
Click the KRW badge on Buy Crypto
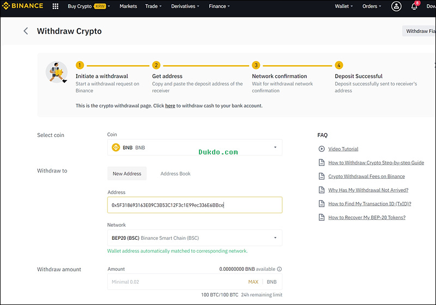click(x=100, y=7)
